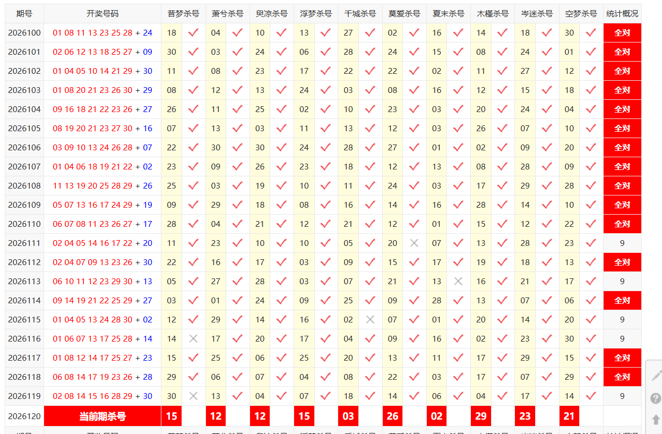Click the gray X in row 2026119

(193, 396)
